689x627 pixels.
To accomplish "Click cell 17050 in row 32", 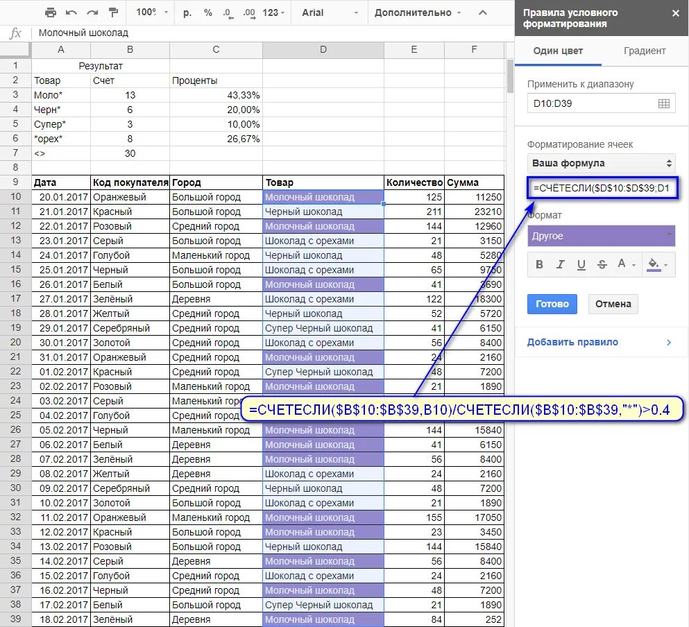I will [474, 517].
